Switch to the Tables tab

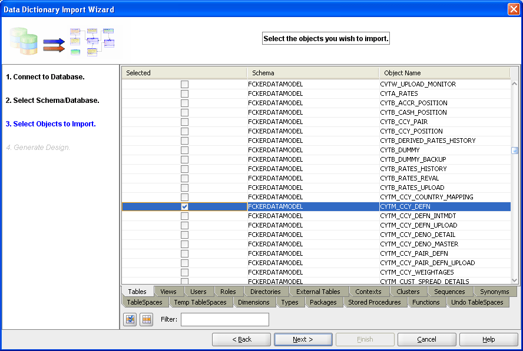tap(137, 292)
